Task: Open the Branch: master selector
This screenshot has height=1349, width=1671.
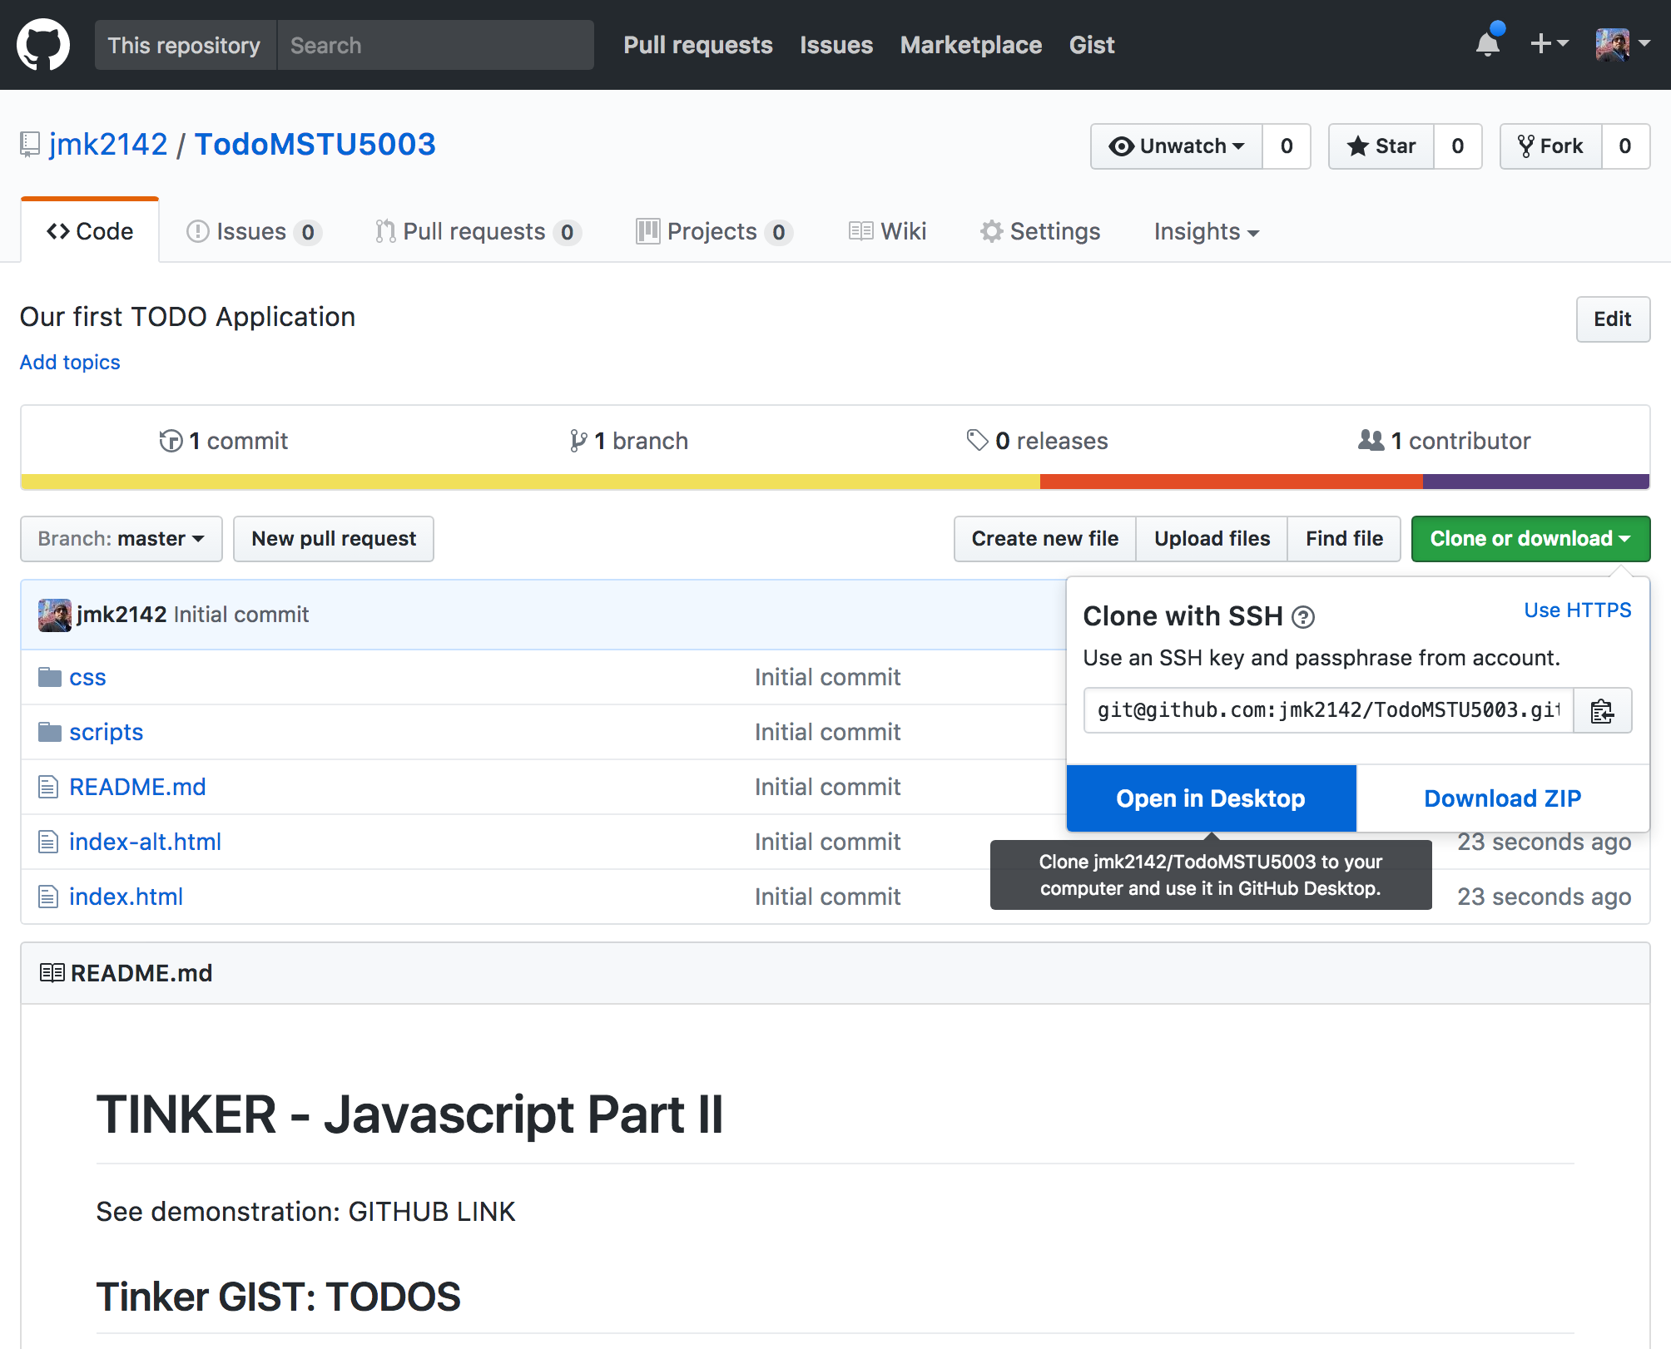Action: point(121,539)
